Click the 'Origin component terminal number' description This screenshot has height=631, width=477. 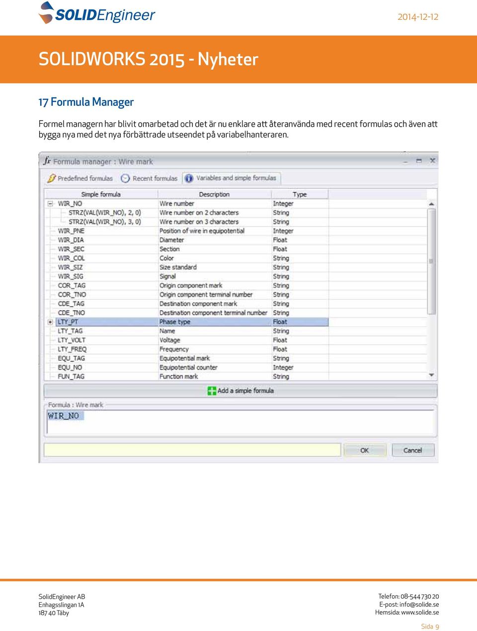pyautogui.click(x=206, y=295)
